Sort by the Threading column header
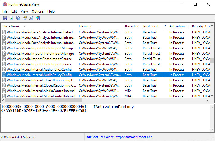 (x=132, y=26)
